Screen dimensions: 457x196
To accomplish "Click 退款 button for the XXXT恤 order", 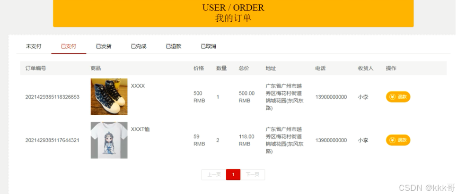I will pos(398,140).
